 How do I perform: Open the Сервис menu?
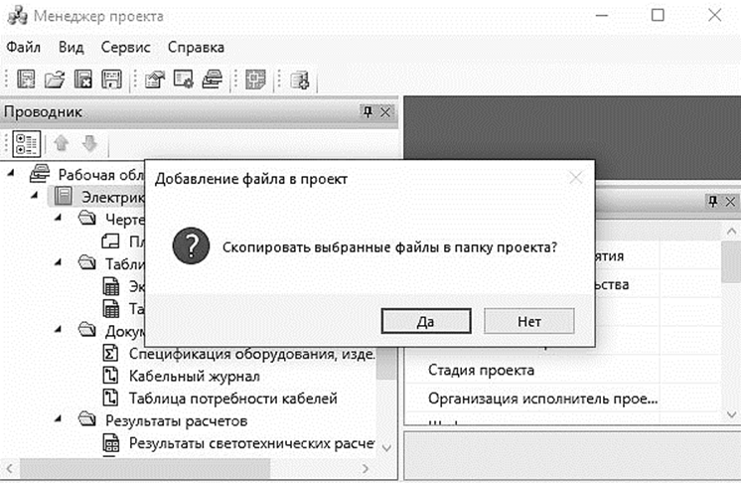tap(126, 47)
